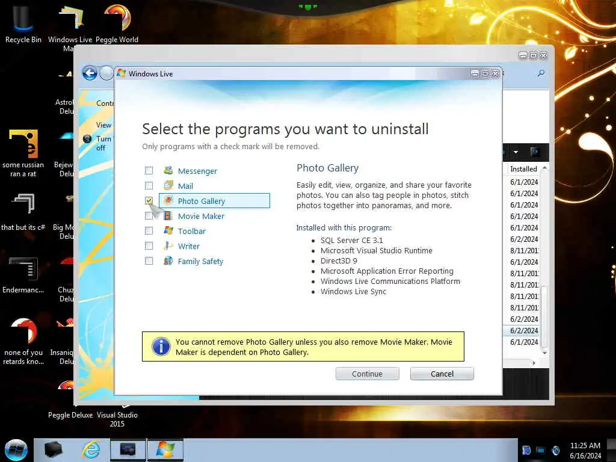
Task: Click the Mail program icon
Action: [168, 185]
